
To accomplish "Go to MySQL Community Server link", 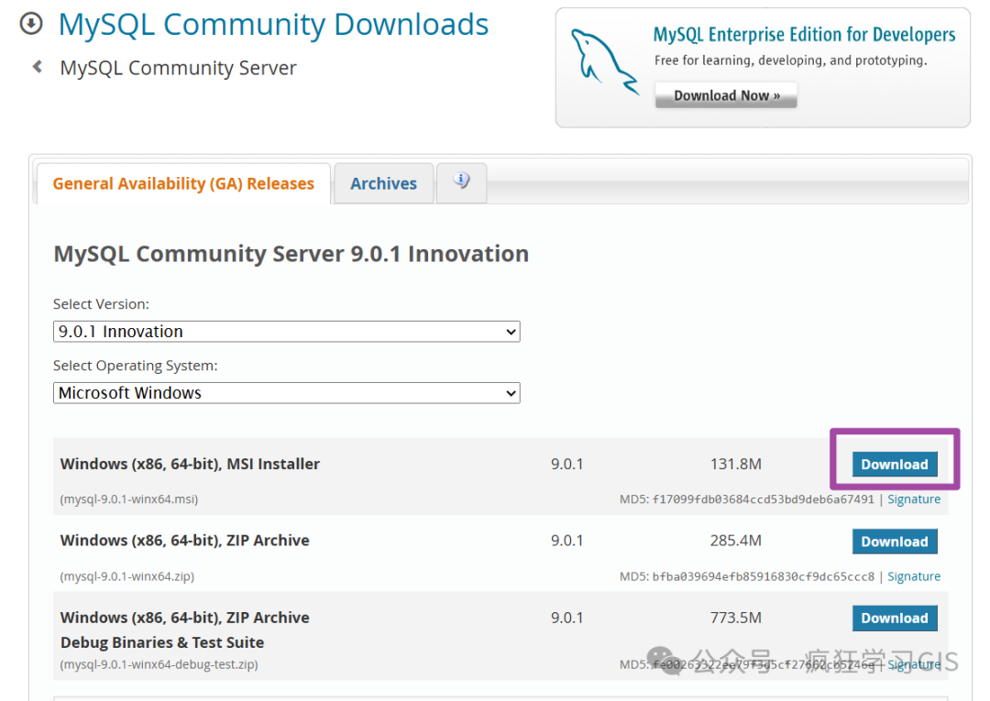I will pos(178,68).
